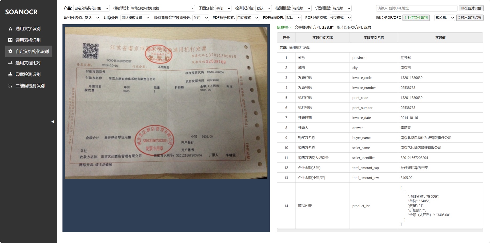490x243 pixels.
Task: Click the value 2014-10-16
Action: coord(409,118)
